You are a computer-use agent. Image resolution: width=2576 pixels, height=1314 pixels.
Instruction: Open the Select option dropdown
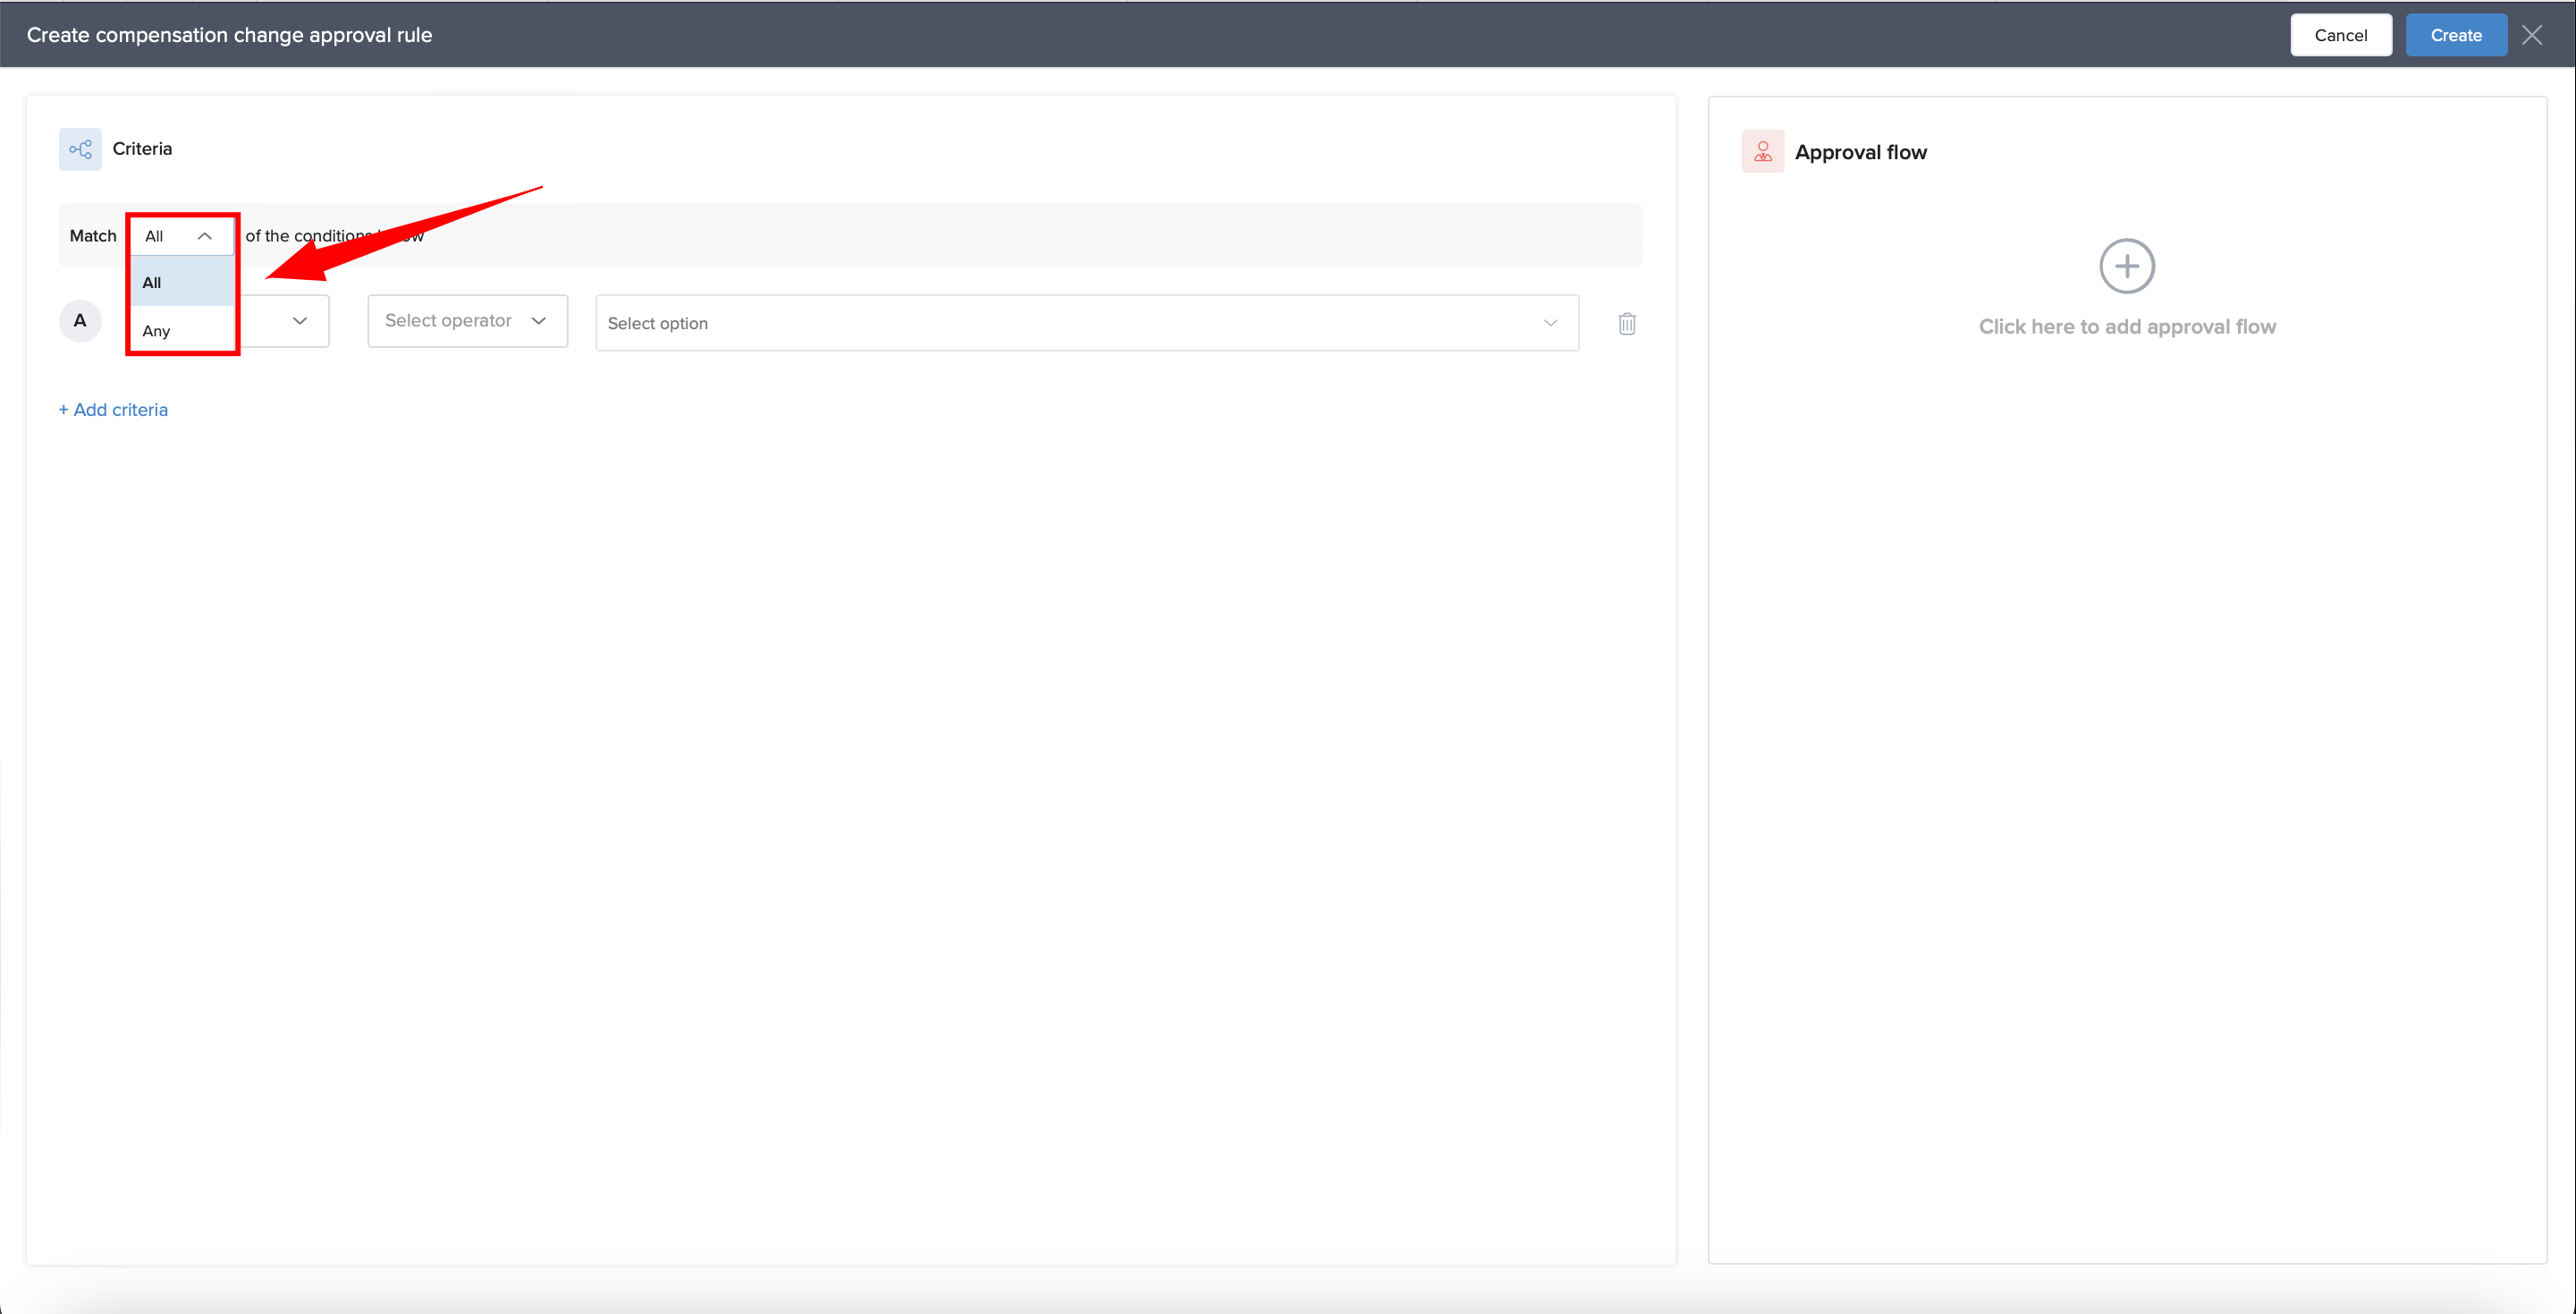[1070, 323]
